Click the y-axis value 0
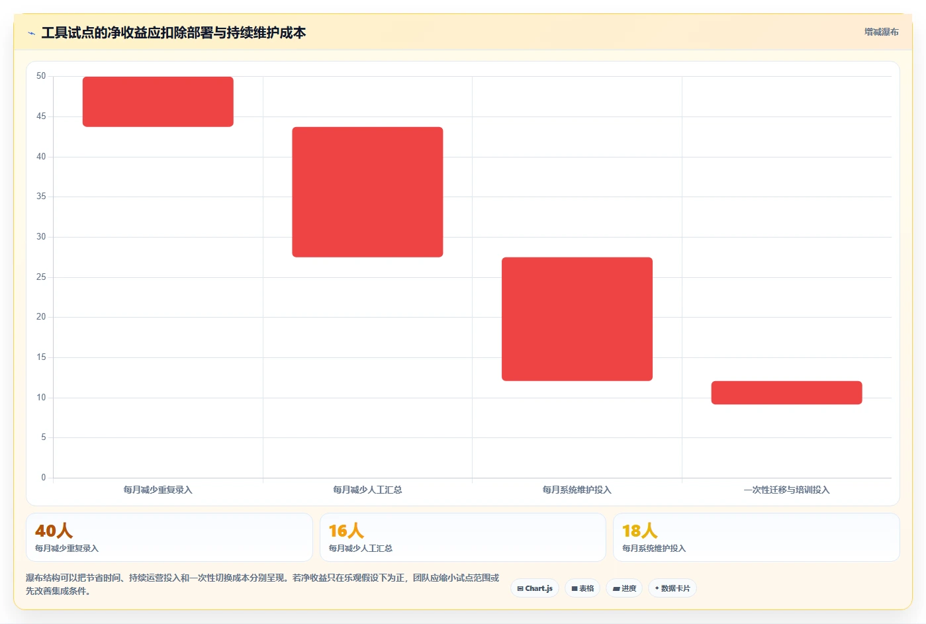Image resolution: width=926 pixels, height=624 pixels. (x=44, y=478)
